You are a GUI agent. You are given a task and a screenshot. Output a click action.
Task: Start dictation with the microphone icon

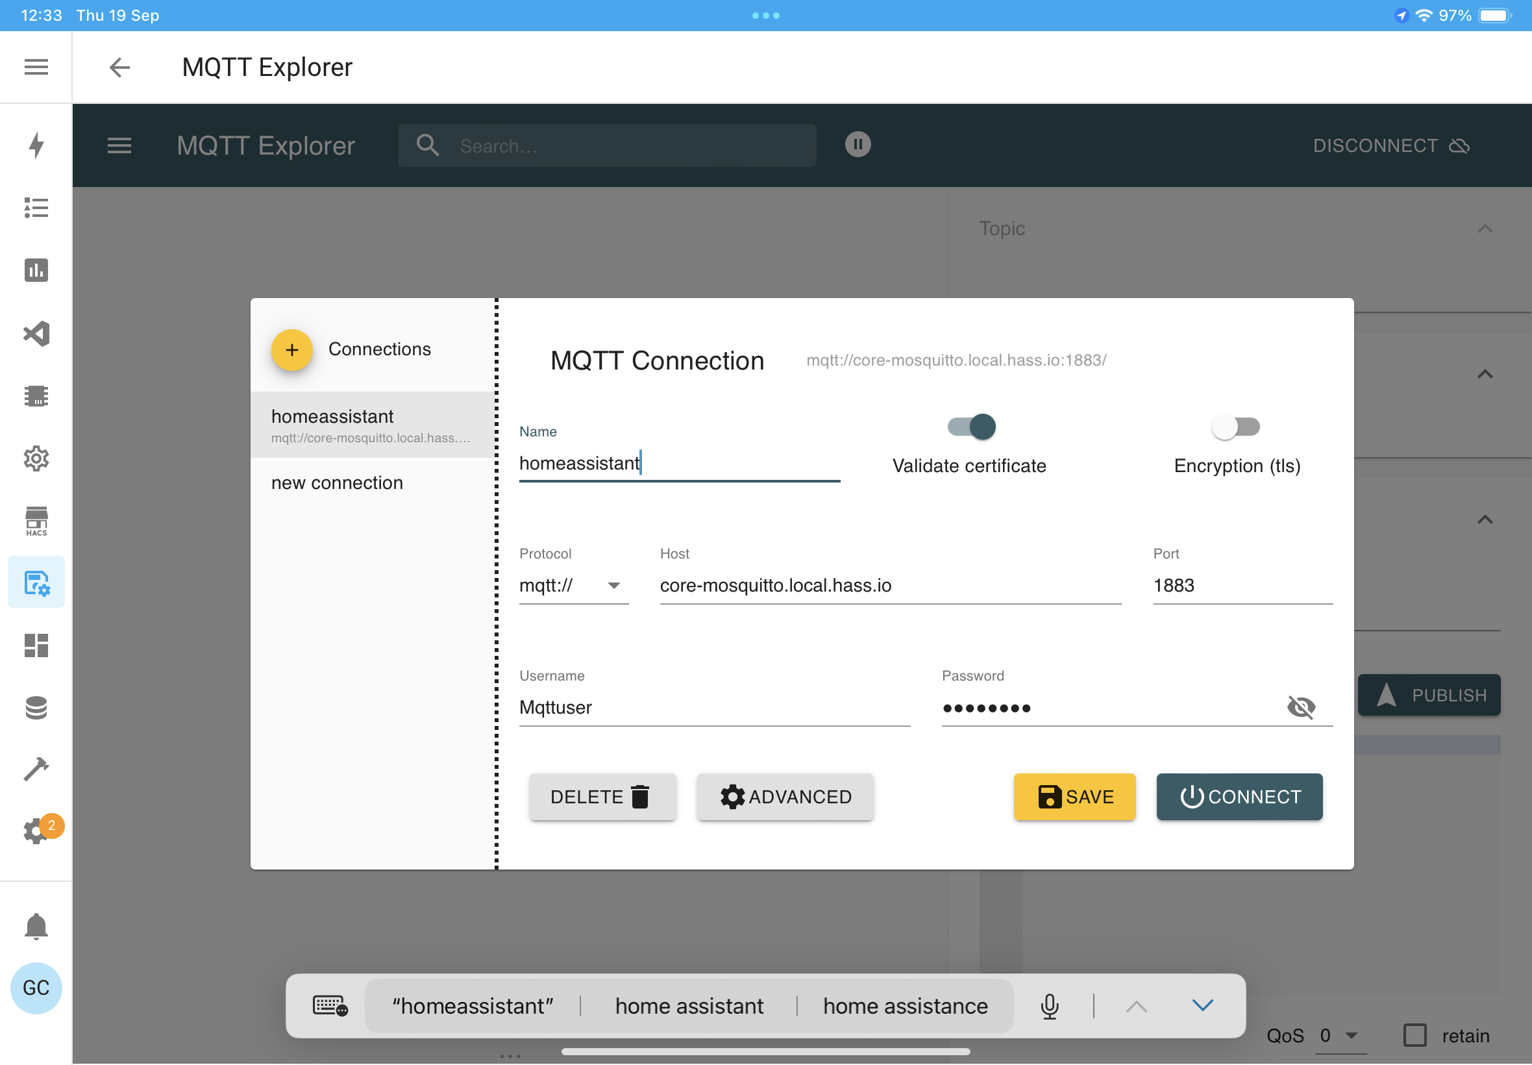tap(1049, 1007)
